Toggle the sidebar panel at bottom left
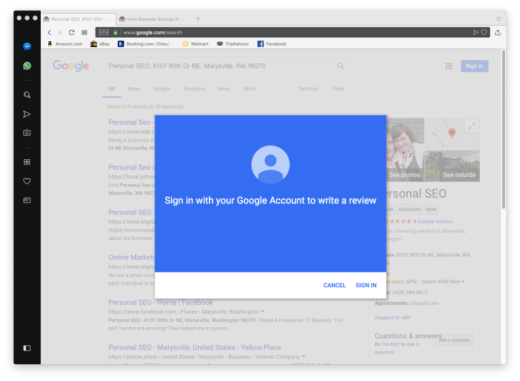This screenshot has width=520, height=381. pos(27,348)
